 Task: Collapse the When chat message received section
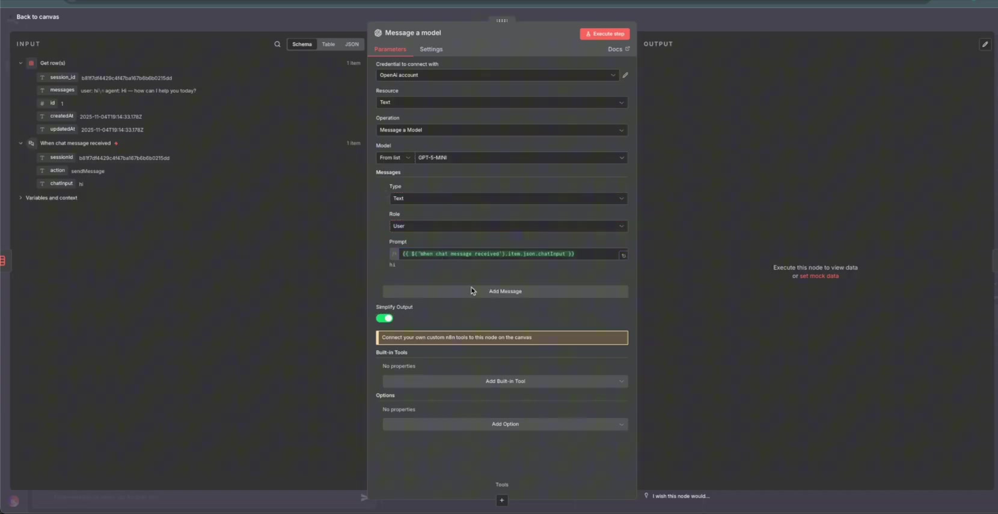20,144
